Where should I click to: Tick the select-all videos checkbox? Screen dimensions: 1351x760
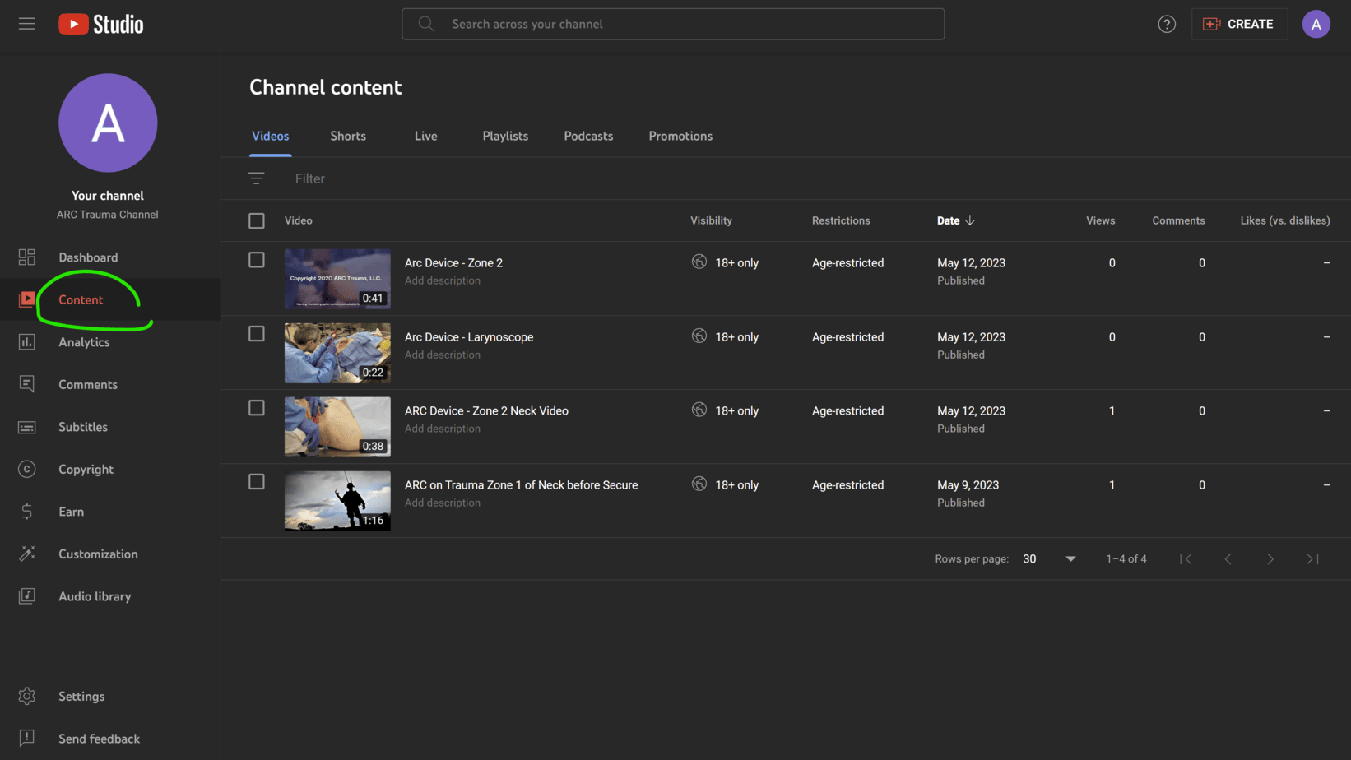pos(257,220)
